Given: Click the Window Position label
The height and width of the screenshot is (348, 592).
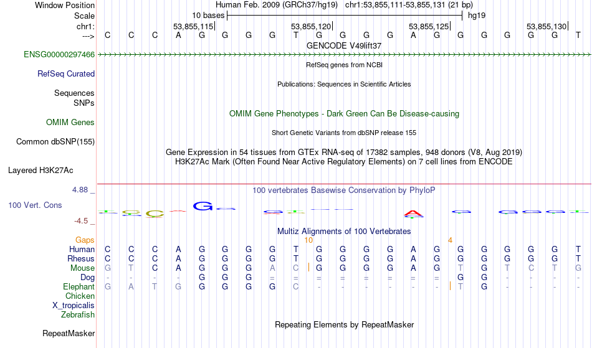Looking at the screenshot, I should (65, 5).
